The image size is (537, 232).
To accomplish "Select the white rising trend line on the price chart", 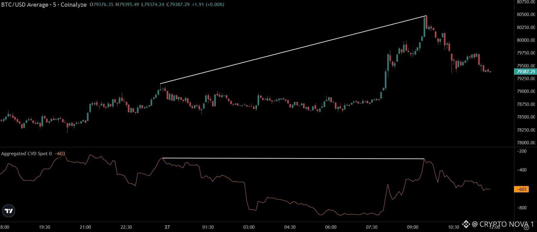I will pos(293,50).
